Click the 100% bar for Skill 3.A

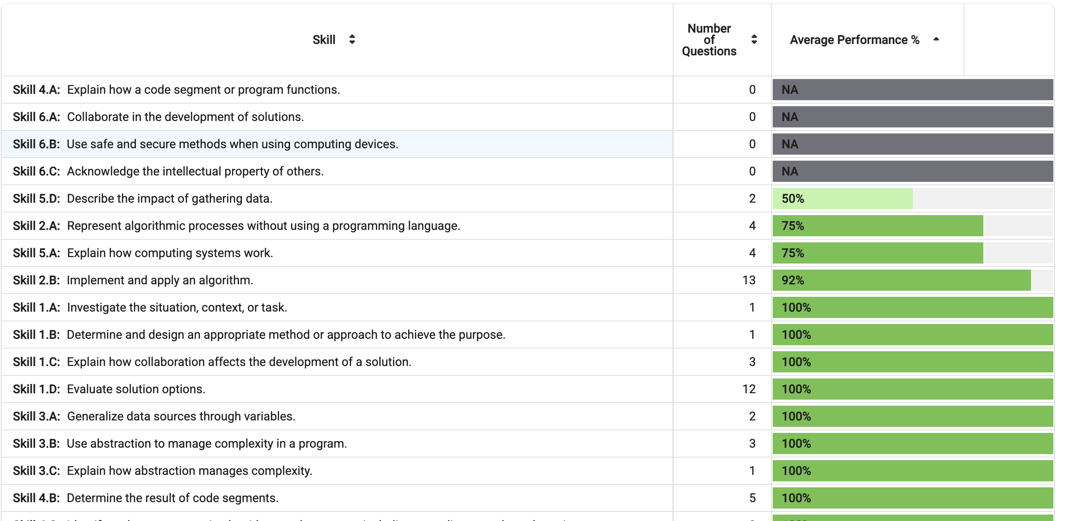[912, 417]
